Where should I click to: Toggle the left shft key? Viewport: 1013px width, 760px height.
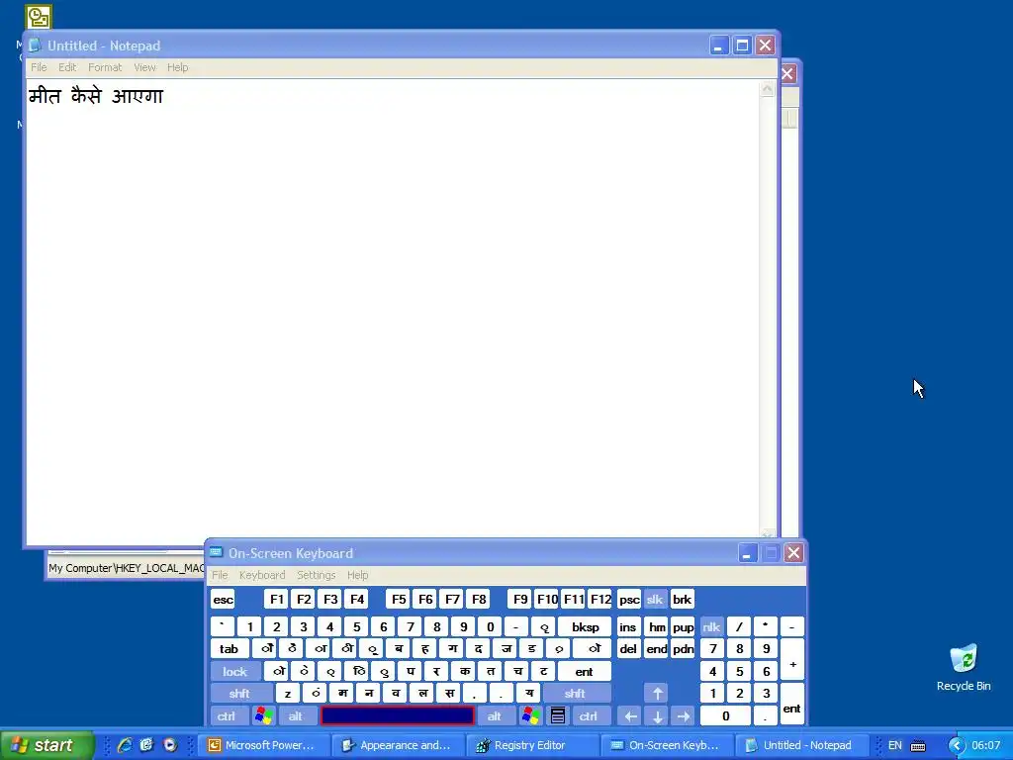[x=239, y=694]
